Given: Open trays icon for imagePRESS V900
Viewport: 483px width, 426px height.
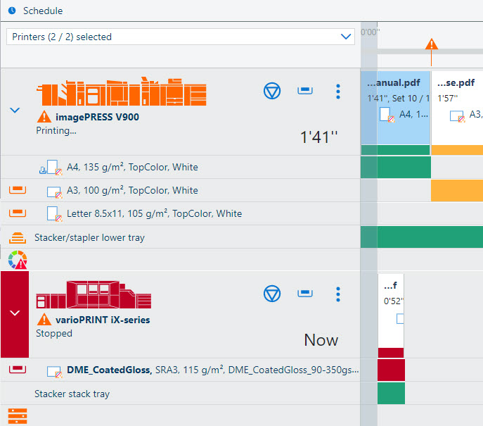Looking at the screenshot, I should tap(305, 90).
